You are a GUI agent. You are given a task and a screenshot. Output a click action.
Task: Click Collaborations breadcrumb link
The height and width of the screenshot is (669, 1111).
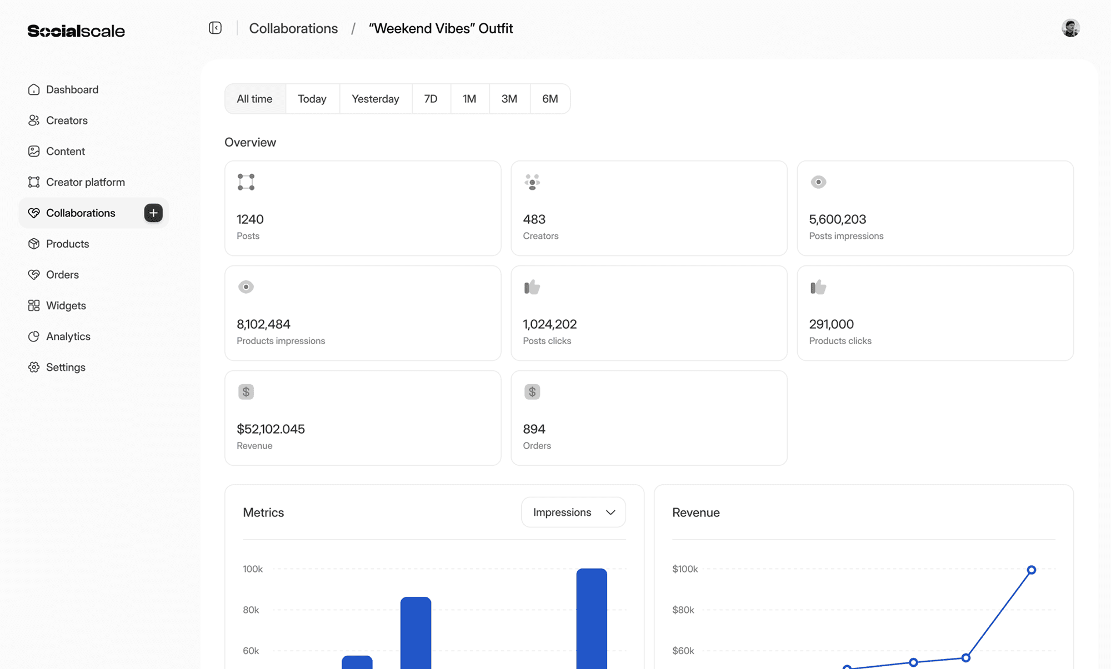pyautogui.click(x=293, y=28)
